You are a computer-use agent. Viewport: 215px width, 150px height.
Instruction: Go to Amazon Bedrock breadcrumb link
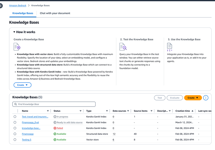point(18,6)
